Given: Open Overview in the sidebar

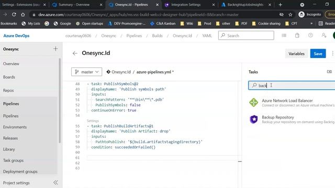Looking at the screenshot, I should coord(11,64).
